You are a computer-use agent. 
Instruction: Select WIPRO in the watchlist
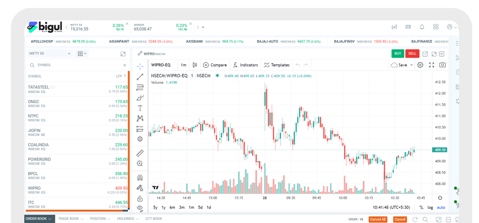[x=78, y=190]
